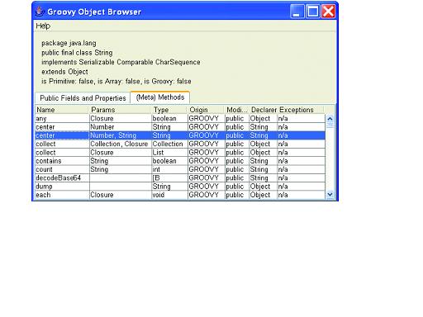Click the Java icon in title bar
This screenshot has height=317, width=423.
tap(40, 12)
